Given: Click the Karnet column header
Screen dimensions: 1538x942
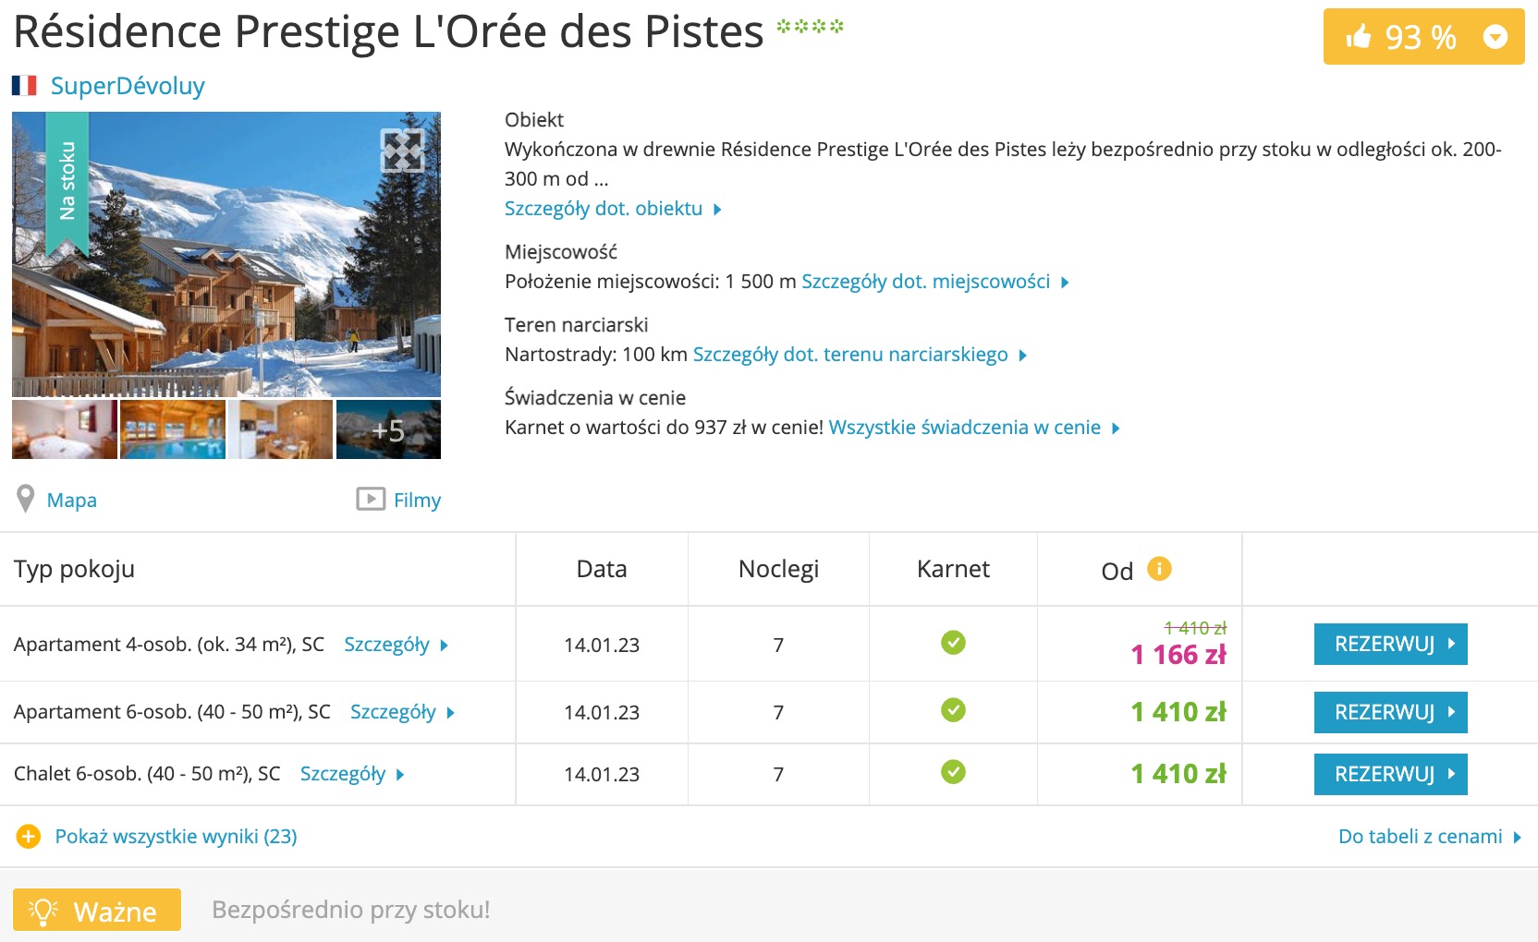Looking at the screenshot, I should [953, 569].
